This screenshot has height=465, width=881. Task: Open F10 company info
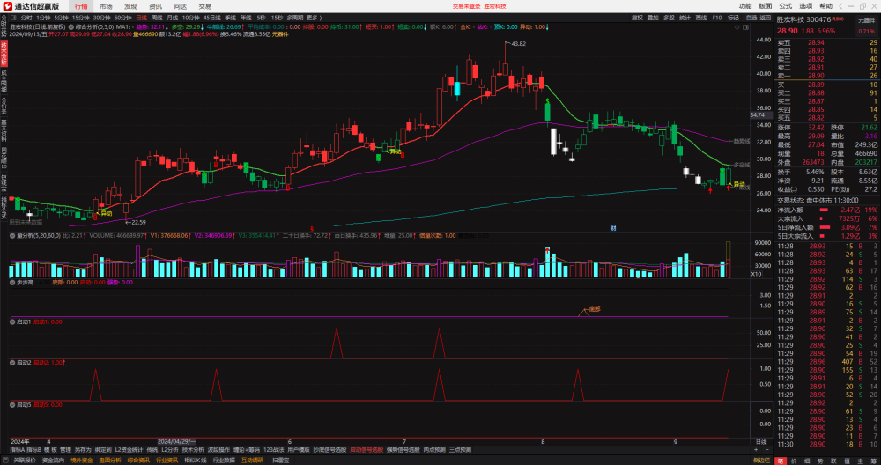717,18
